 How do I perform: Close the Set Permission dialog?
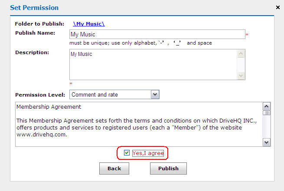point(278,7)
